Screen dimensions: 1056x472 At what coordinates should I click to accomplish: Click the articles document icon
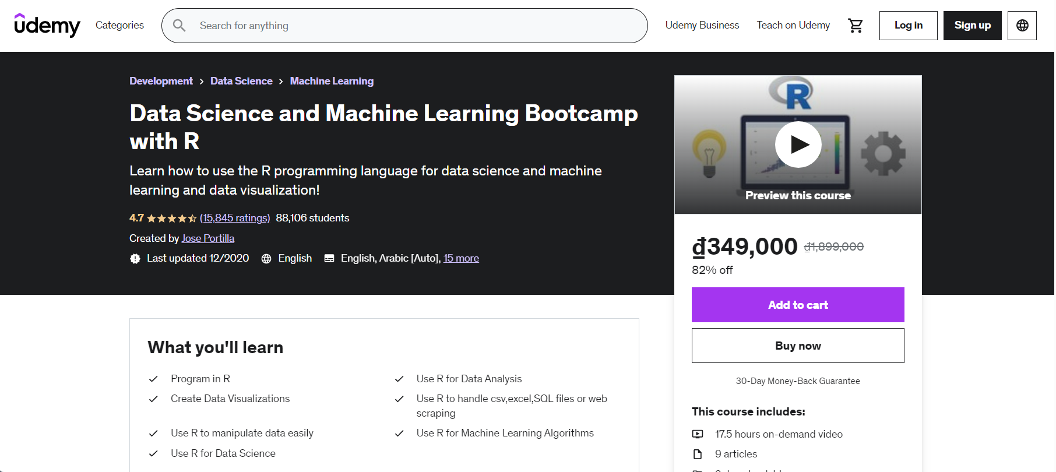click(x=698, y=454)
